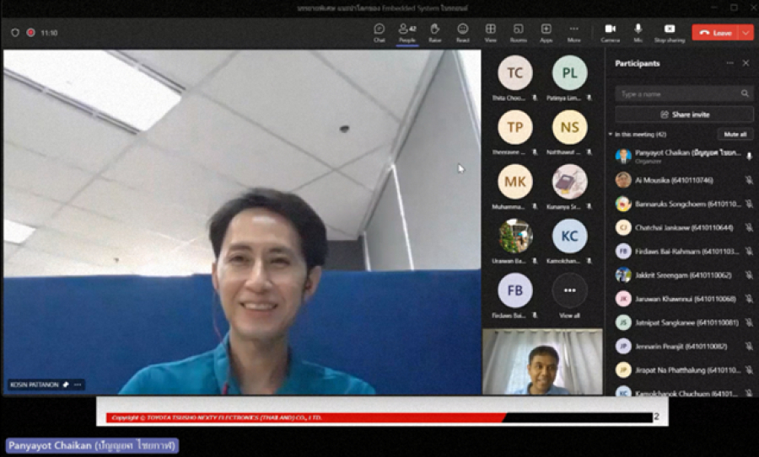The image size is (759, 457).
Task: Toggle the Mic mute state
Action: pyautogui.click(x=638, y=31)
